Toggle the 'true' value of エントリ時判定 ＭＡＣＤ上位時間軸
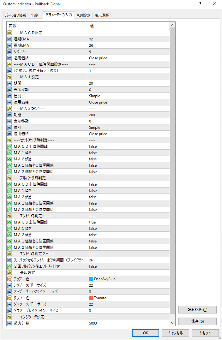The height and width of the screenshot is (340, 222). point(129,222)
